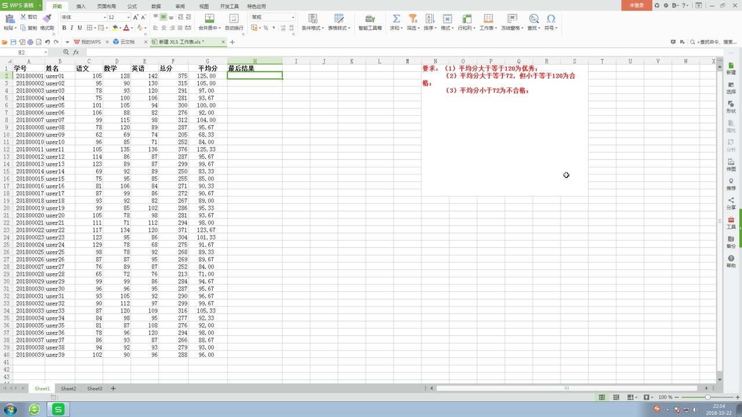Decrease font size with A- icon
Image resolution: width=742 pixels, height=417 pixels.
tap(144, 17)
